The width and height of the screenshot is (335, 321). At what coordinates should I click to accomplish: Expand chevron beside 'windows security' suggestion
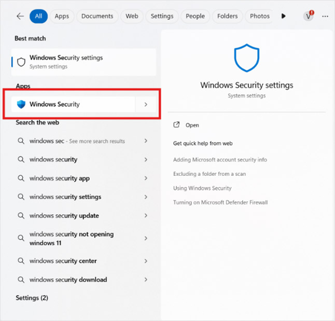click(x=146, y=160)
